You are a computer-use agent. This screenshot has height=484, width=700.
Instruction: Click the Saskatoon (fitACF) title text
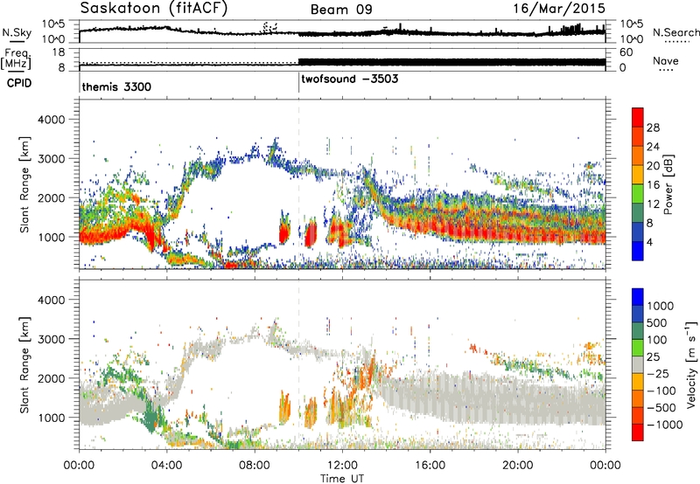pos(154,9)
